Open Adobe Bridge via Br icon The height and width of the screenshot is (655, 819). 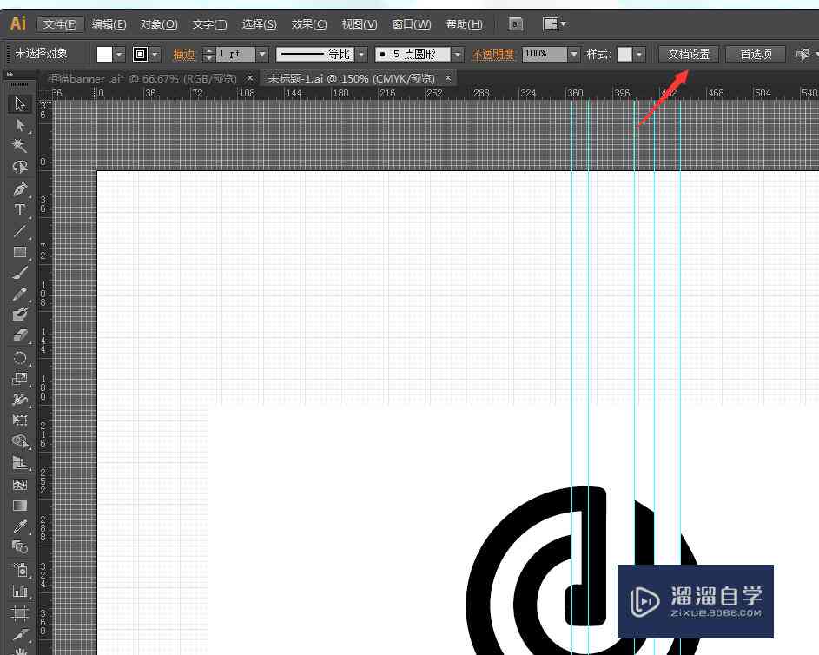516,24
